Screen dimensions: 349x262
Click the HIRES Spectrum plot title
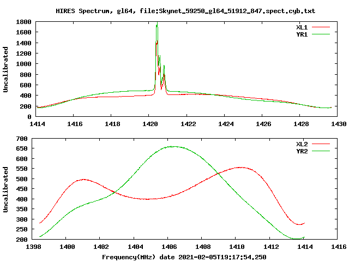[x=185, y=11]
